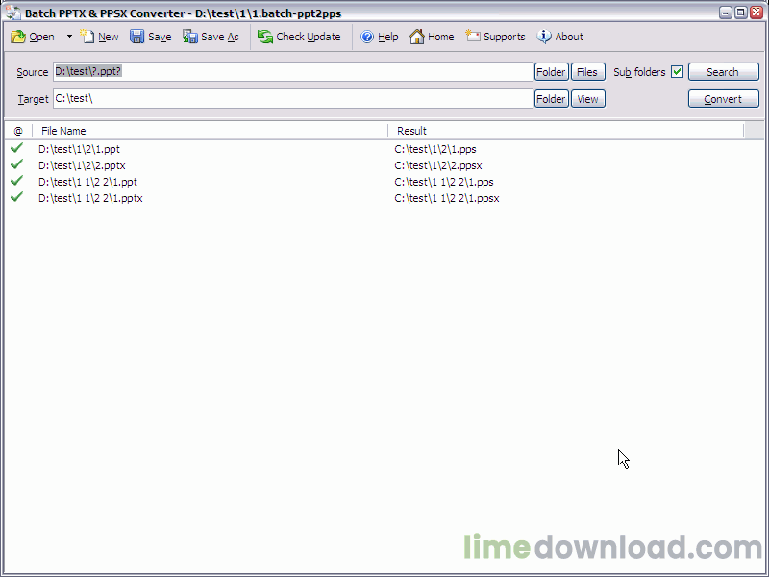Save the current project

pos(151,37)
